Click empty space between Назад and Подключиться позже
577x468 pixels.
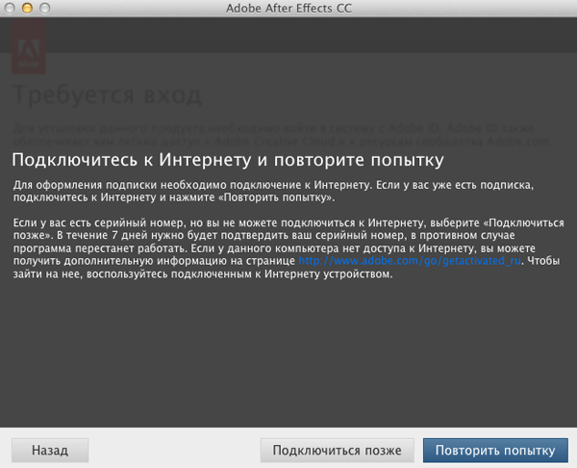[173, 450]
